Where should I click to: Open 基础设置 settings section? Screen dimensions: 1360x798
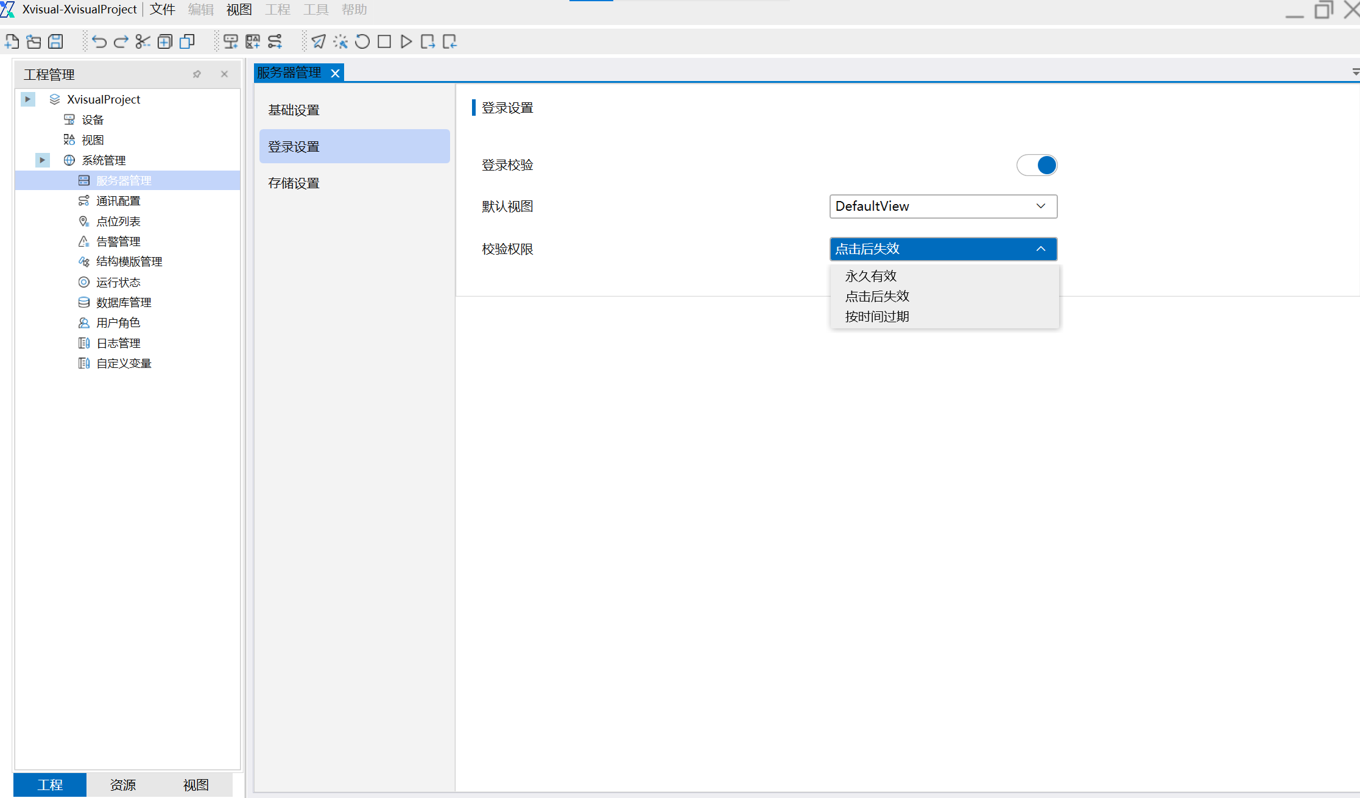(294, 110)
